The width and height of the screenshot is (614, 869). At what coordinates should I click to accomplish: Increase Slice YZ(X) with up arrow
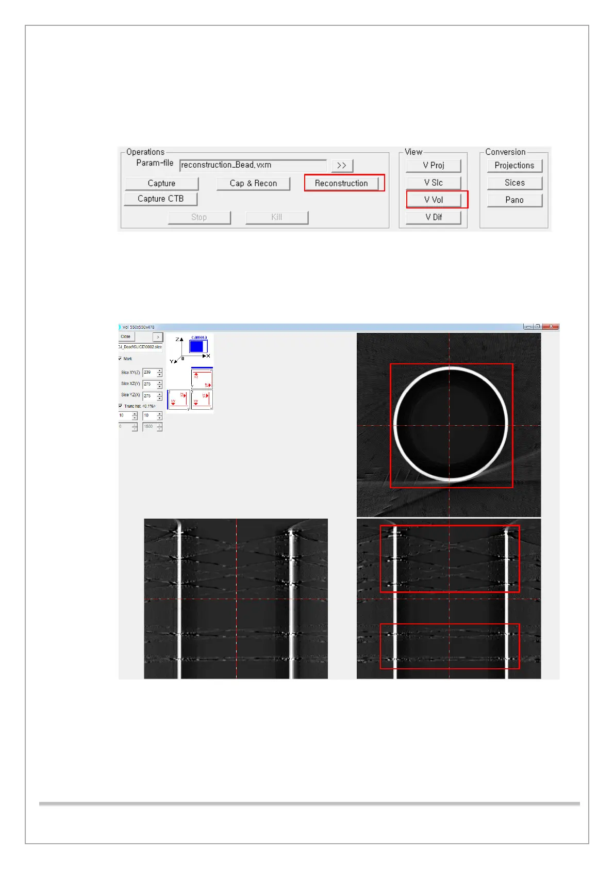coord(160,394)
